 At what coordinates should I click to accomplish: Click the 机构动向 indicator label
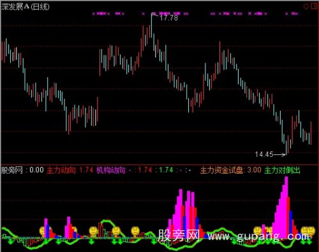click(112, 170)
